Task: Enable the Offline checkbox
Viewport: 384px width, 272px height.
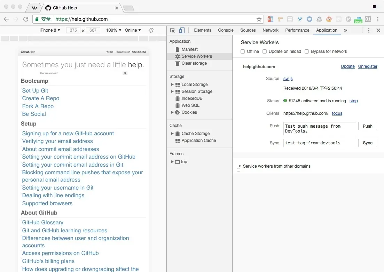Action: coord(243,51)
